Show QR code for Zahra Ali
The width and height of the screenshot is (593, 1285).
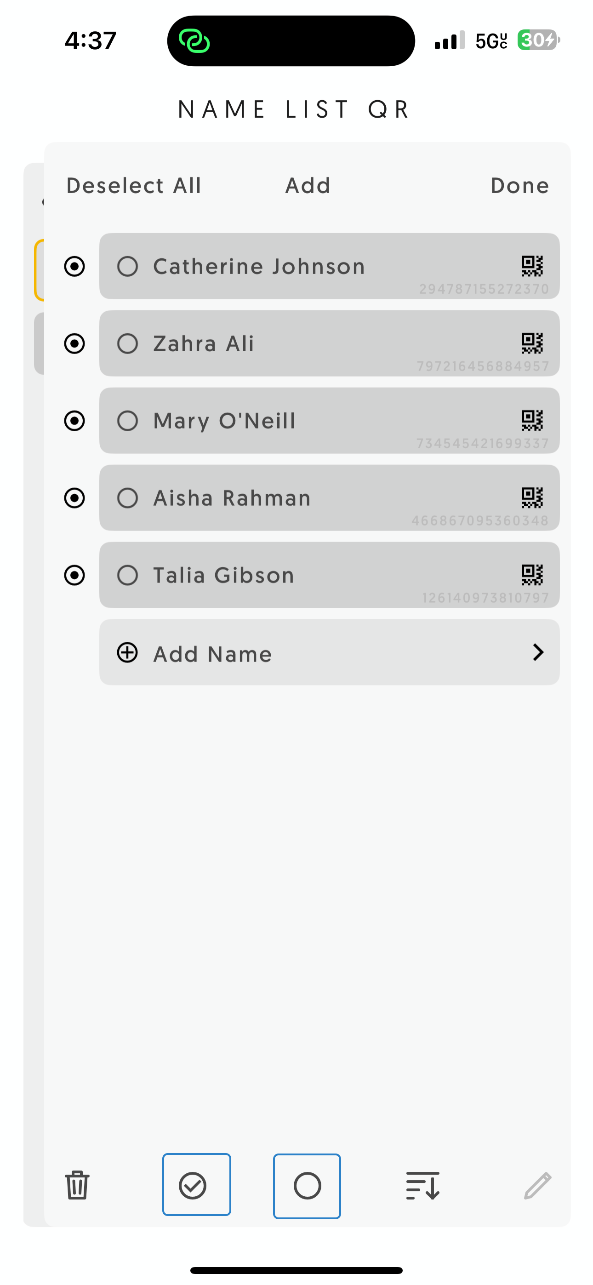(x=532, y=343)
